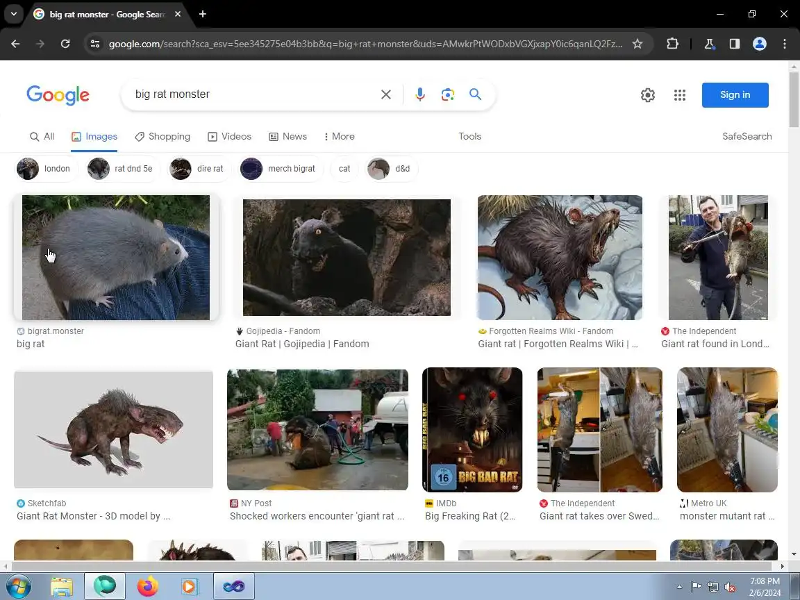This screenshot has height=600, width=800.
Task: Switch to the All results tab
Action: click(42, 136)
